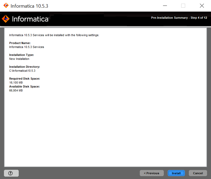Viewport: 211px width, 179px height.
Task: Click the intro sentence about installed settings
Action: (x=54, y=35)
